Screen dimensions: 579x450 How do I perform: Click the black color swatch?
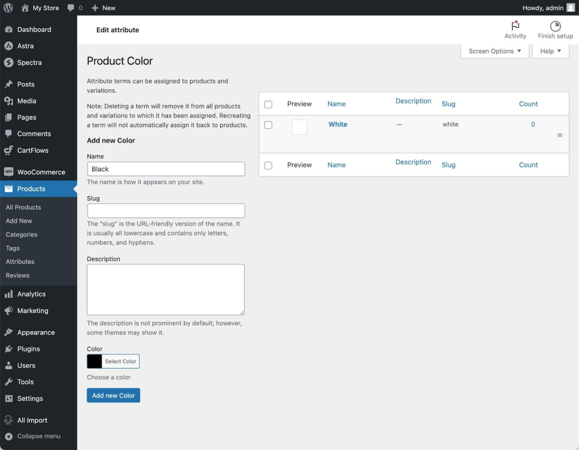94,361
